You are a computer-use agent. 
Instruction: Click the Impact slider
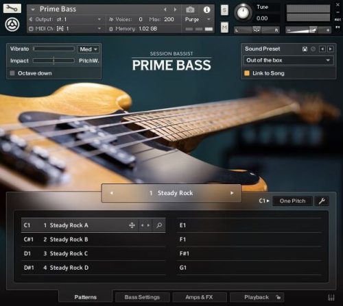coord(54,60)
